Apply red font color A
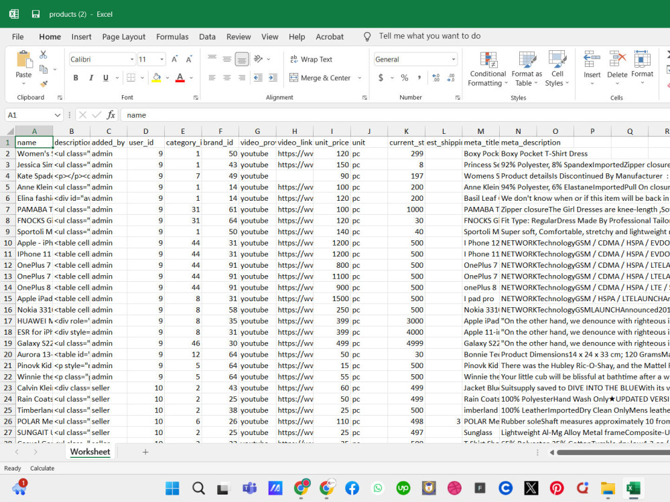The image size is (670, 502). point(180,78)
